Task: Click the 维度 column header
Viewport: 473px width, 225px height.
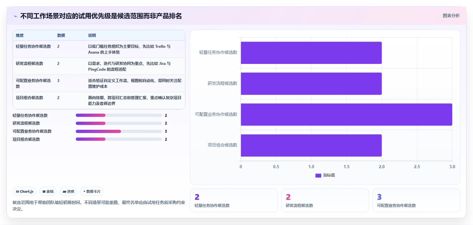Action: [x=20, y=36]
